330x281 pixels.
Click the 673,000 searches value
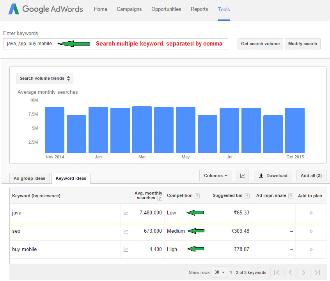point(153,231)
